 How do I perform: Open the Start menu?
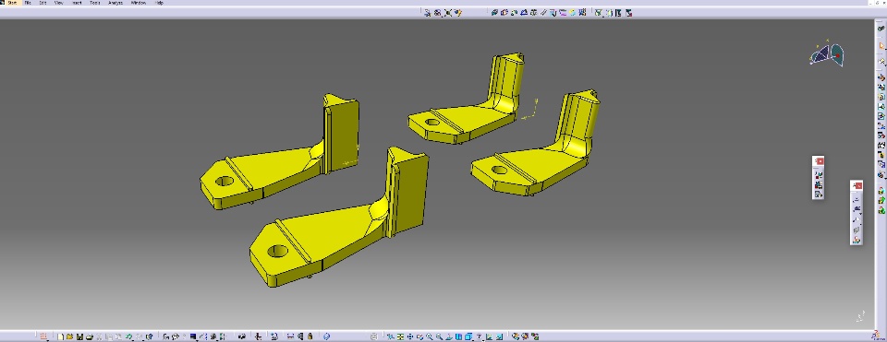click(11, 3)
